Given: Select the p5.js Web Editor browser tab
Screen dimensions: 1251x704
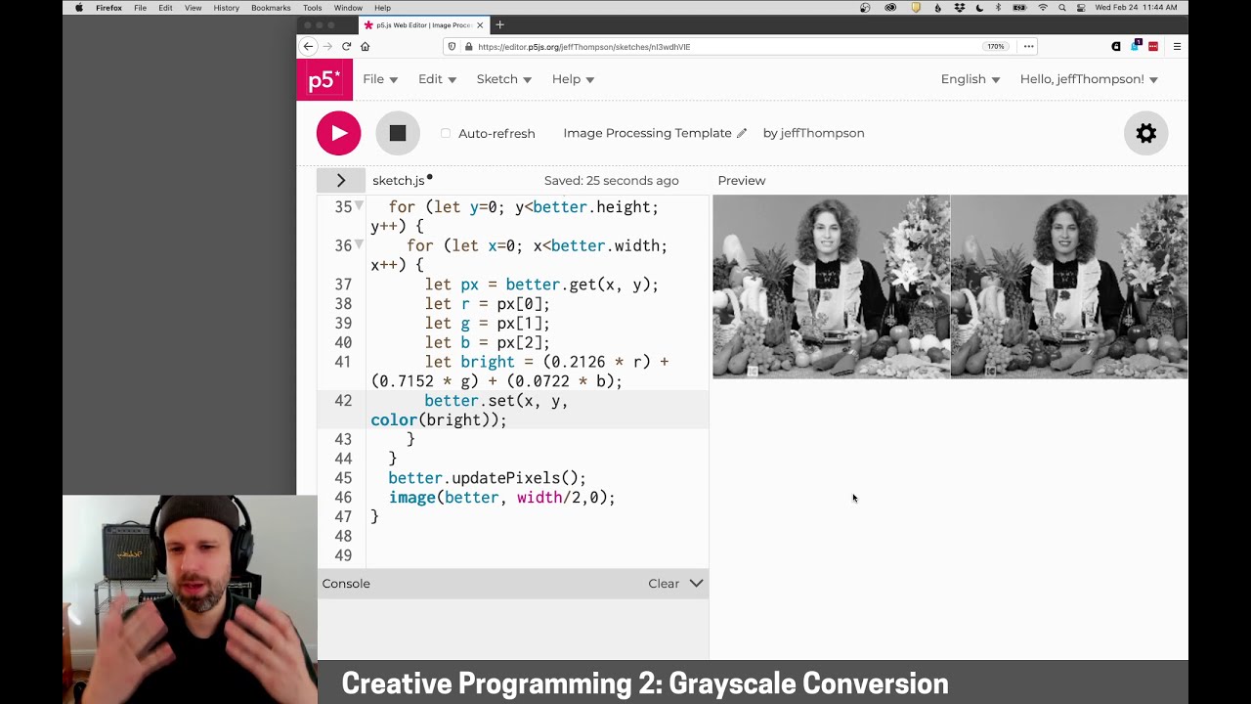Looking at the screenshot, I should pyautogui.click(x=423, y=24).
